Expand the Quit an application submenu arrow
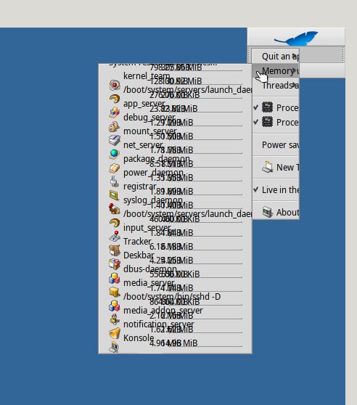This screenshot has height=405, width=357. click(x=295, y=56)
